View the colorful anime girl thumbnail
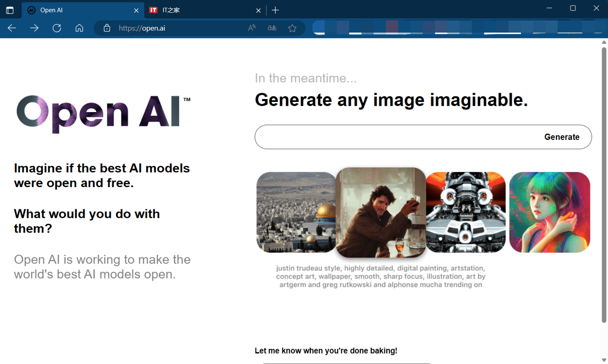 pyautogui.click(x=549, y=212)
